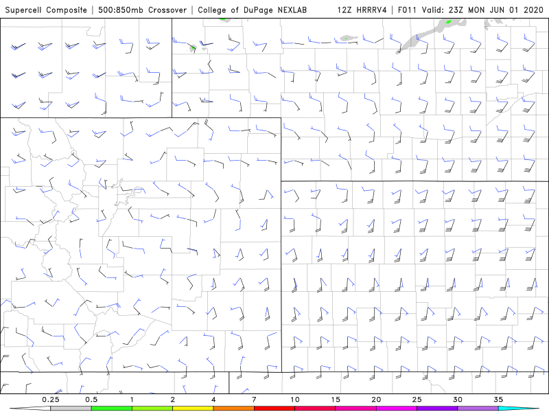Click the 0.25 value on the color scale
This screenshot has height=412, width=549.
51,400
